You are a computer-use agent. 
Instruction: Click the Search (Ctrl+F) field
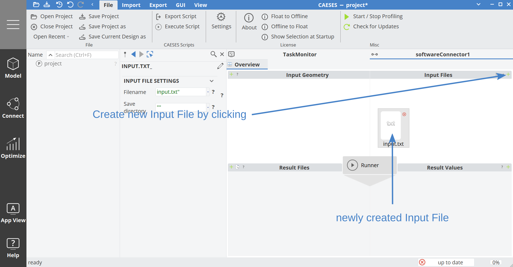click(x=86, y=55)
